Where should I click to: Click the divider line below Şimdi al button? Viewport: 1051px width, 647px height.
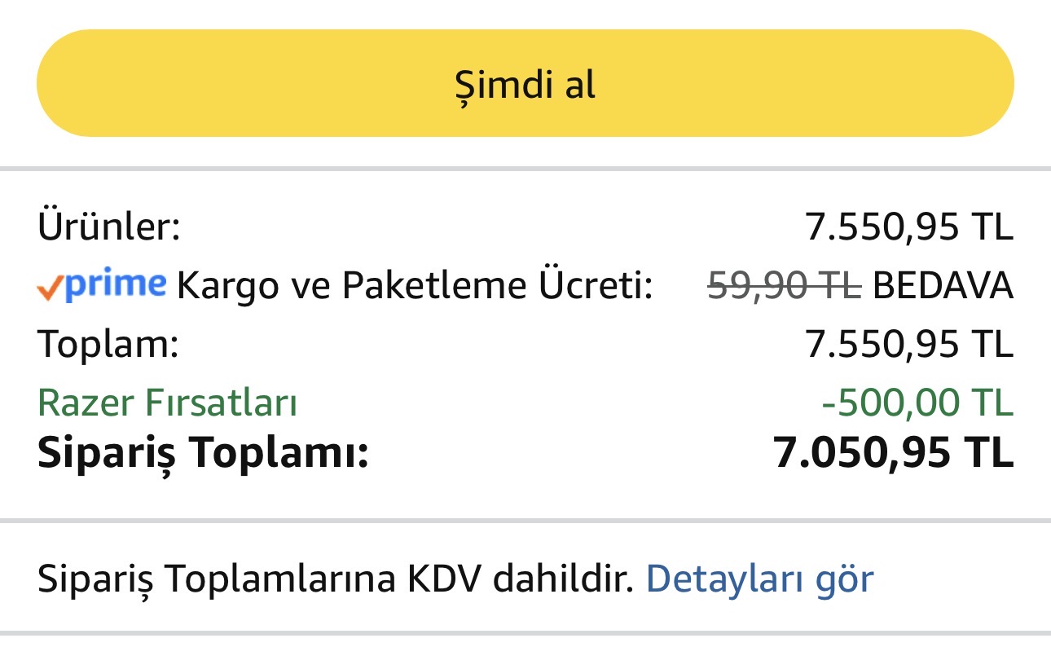pyautogui.click(x=525, y=169)
